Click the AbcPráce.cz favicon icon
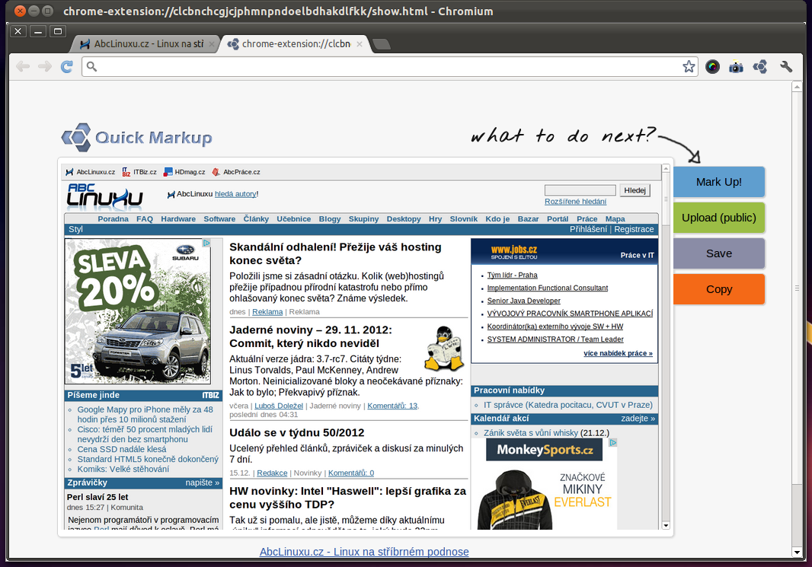 click(x=216, y=172)
